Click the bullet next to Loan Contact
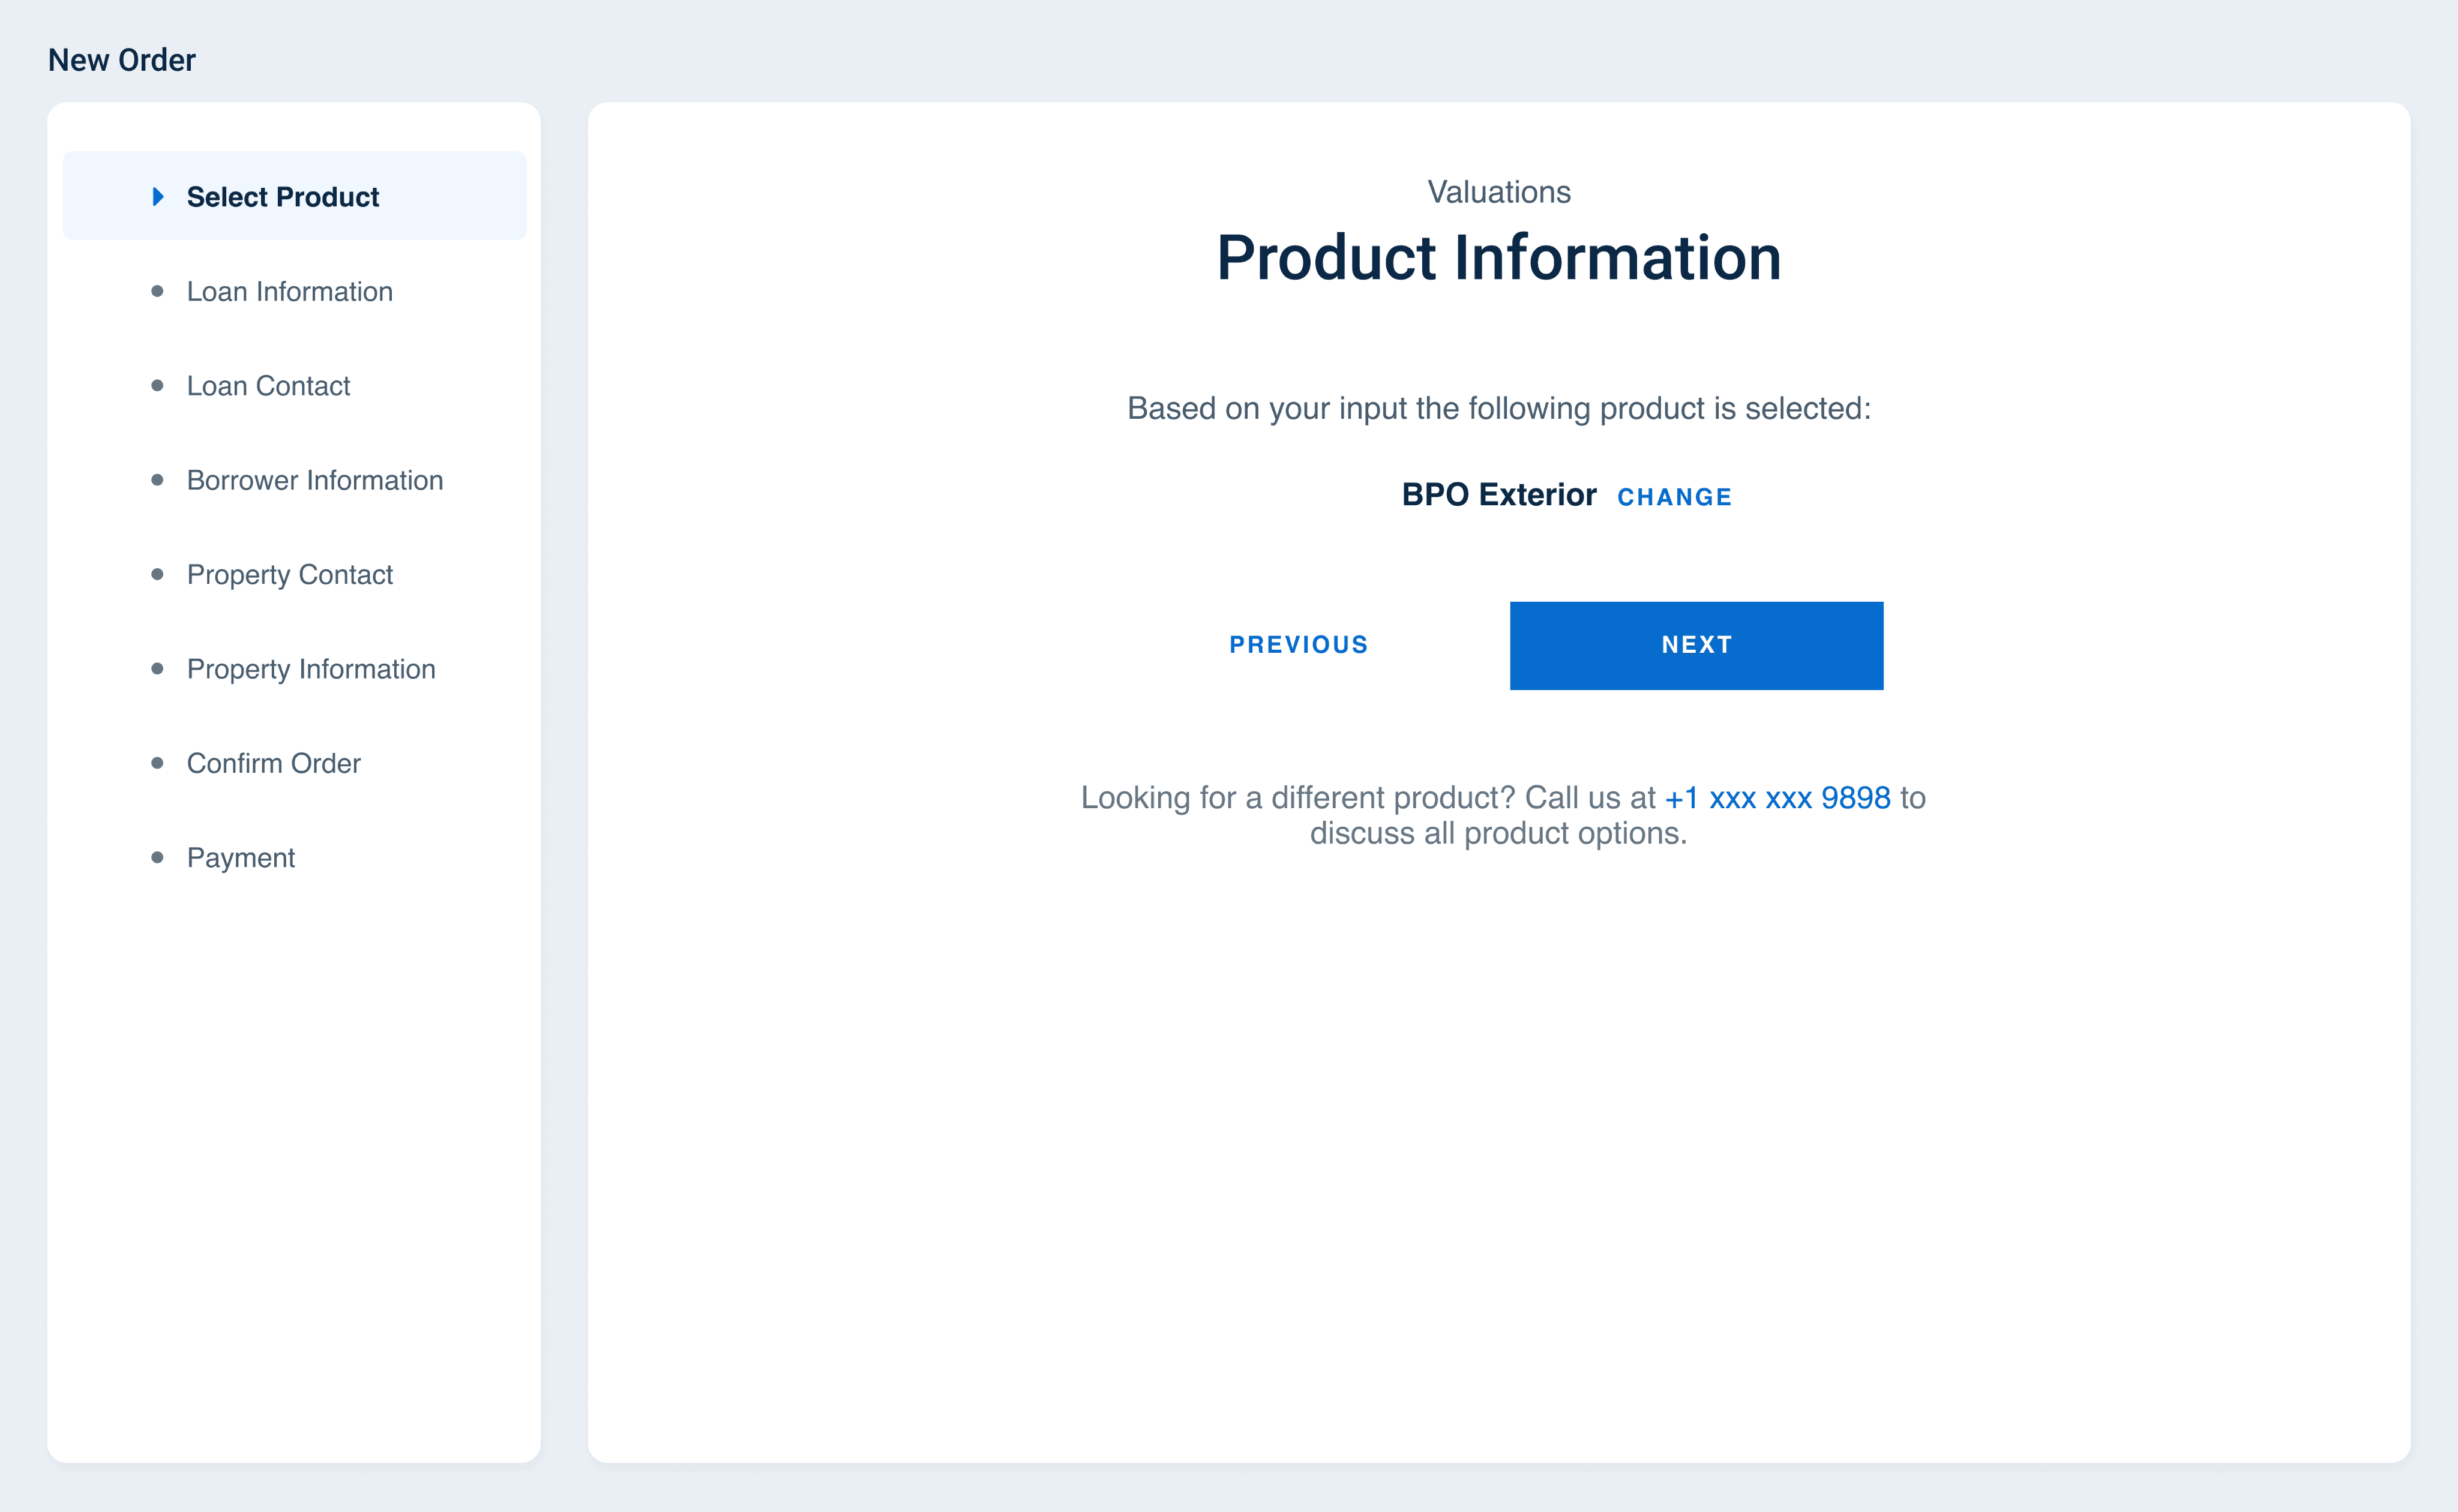The width and height of the screenshot is (2458, 1512). pos(157,386)
